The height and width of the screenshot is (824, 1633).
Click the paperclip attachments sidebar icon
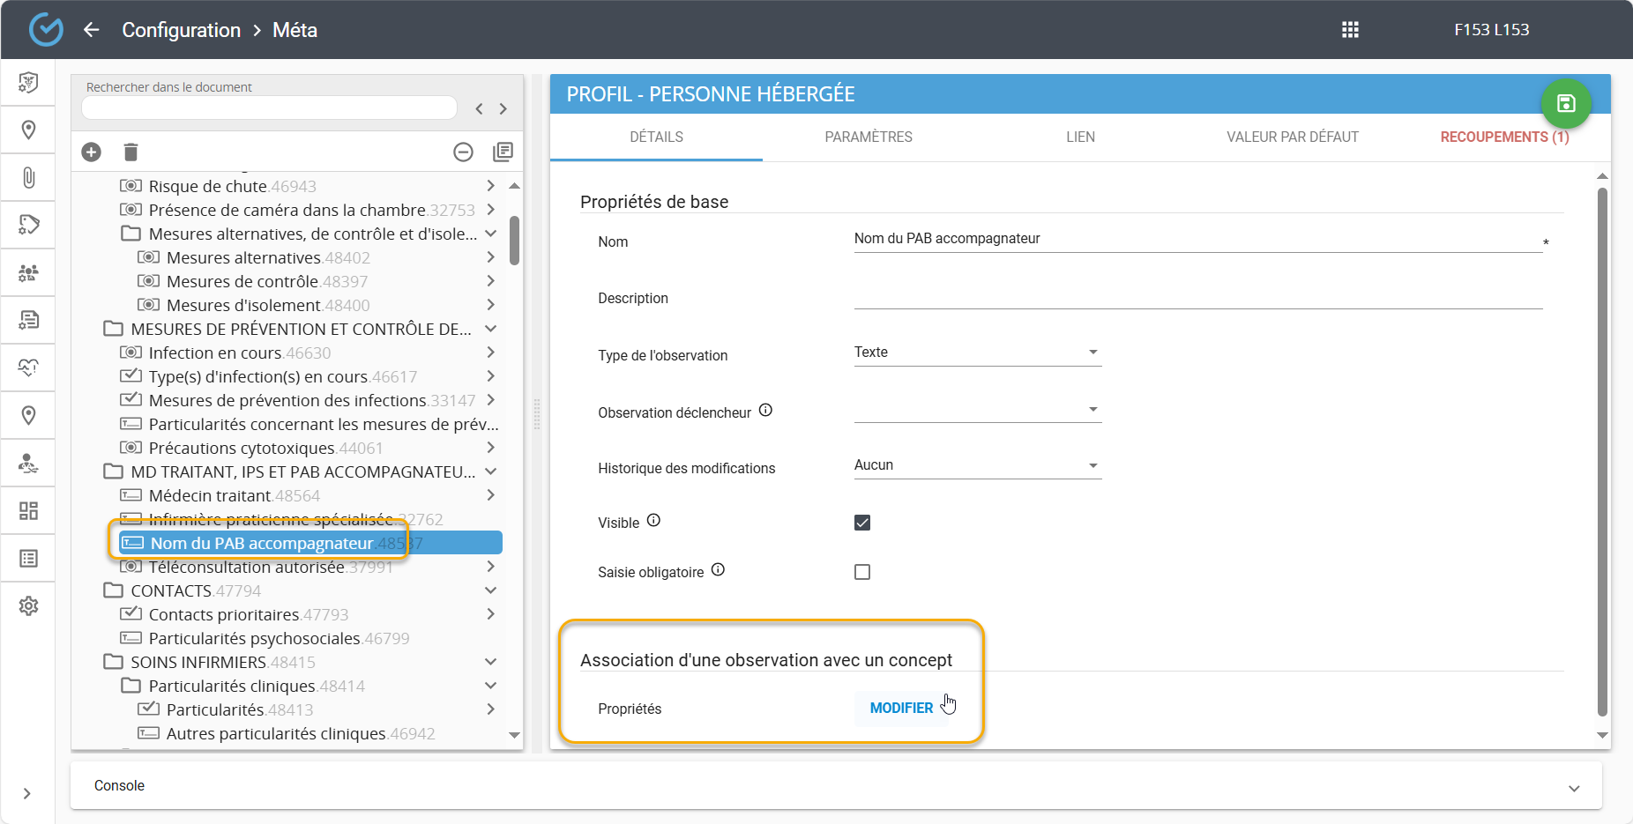coord(28,178)
